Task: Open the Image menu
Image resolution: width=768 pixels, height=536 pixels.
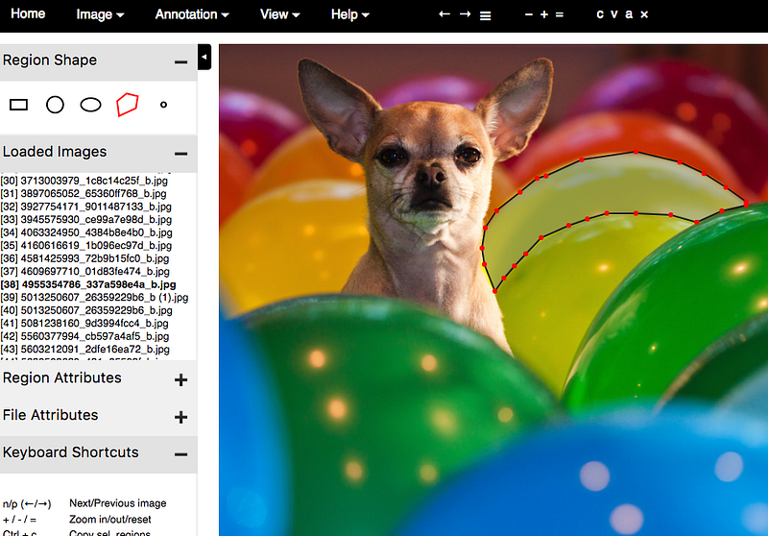Action: tap(100, 14)
